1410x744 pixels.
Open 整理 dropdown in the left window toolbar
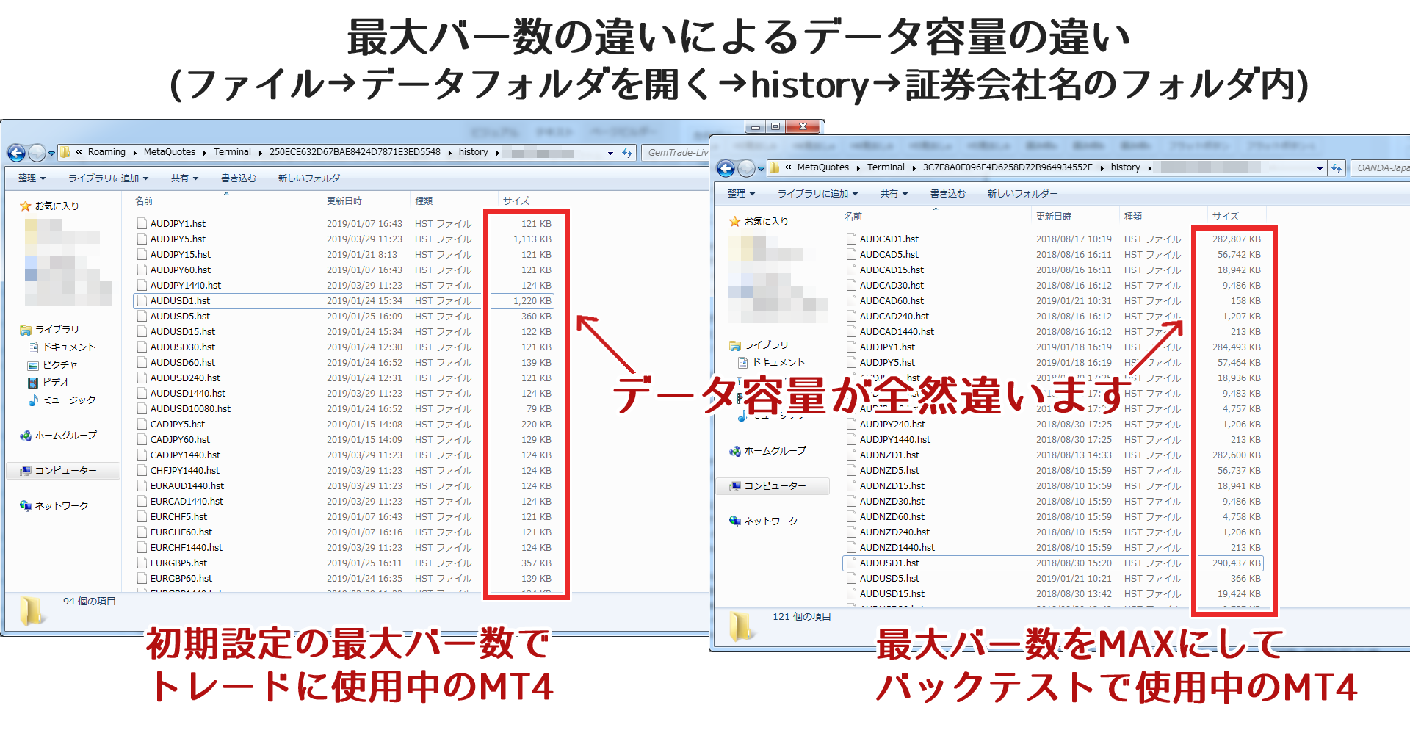pos(32,178)
